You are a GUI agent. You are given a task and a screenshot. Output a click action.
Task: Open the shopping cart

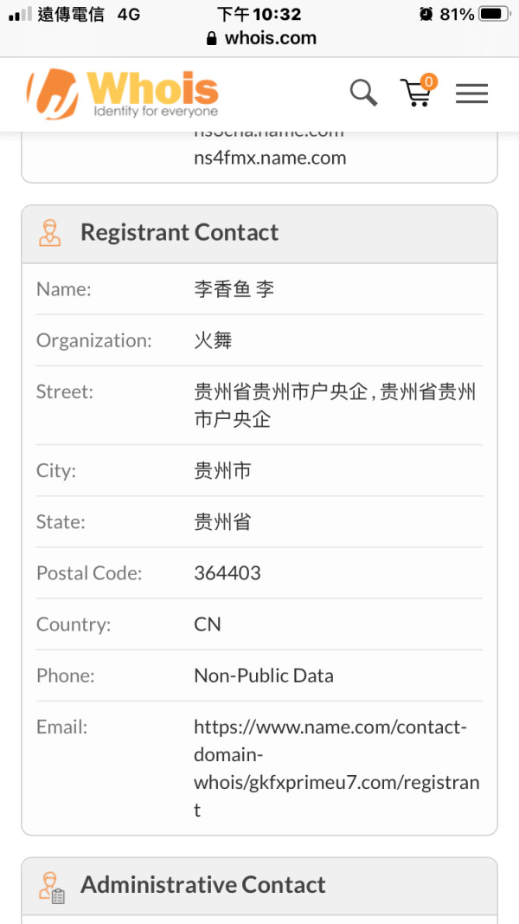416,93
